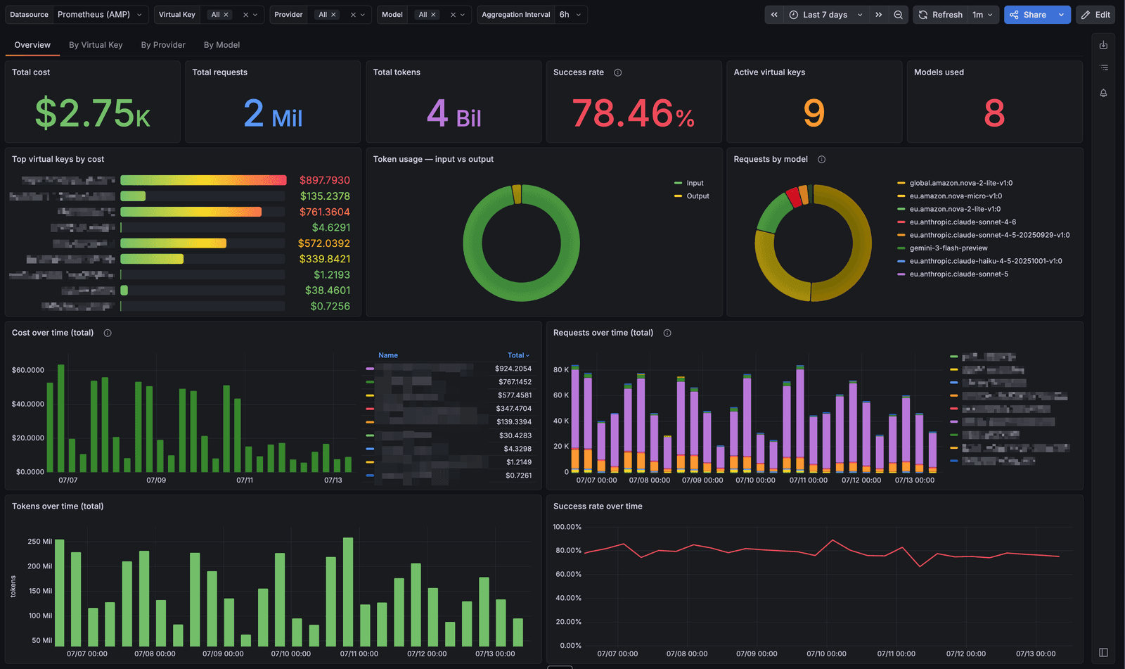This screenshot has width=1125, height=669.
Task: Sort the cost legend by Total header
Action: [x=519, y=355]
